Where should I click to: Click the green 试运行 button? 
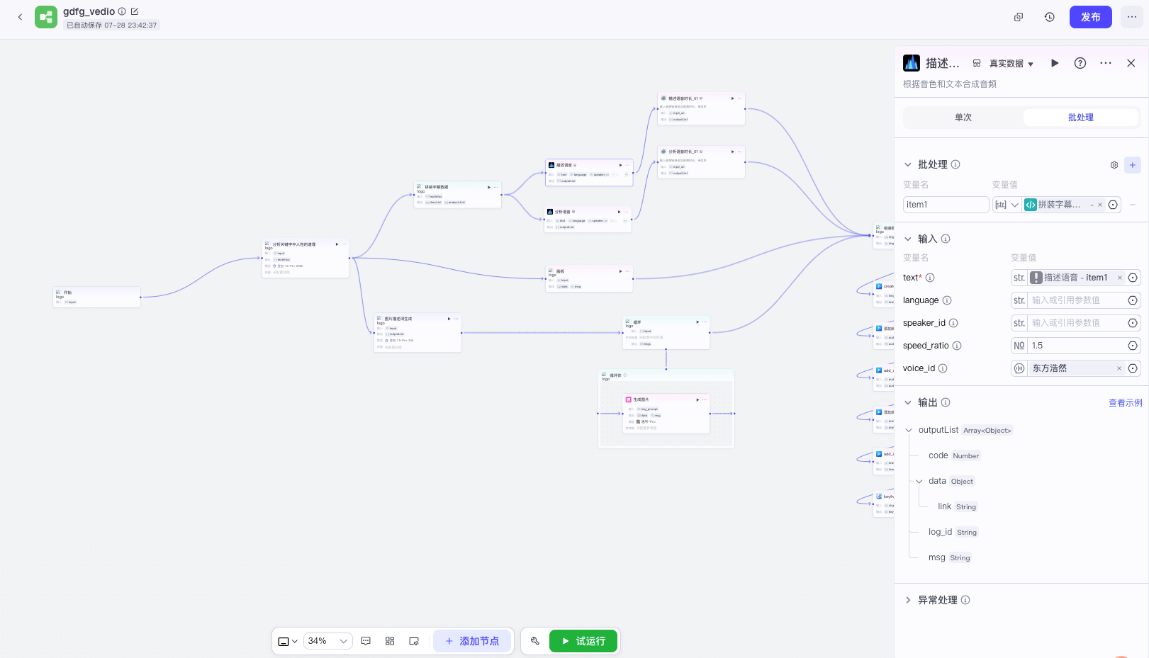coord(583,641)
